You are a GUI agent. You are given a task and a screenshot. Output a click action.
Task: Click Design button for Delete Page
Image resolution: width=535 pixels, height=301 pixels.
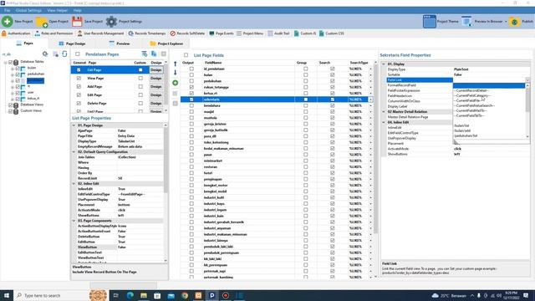(156, 104)
